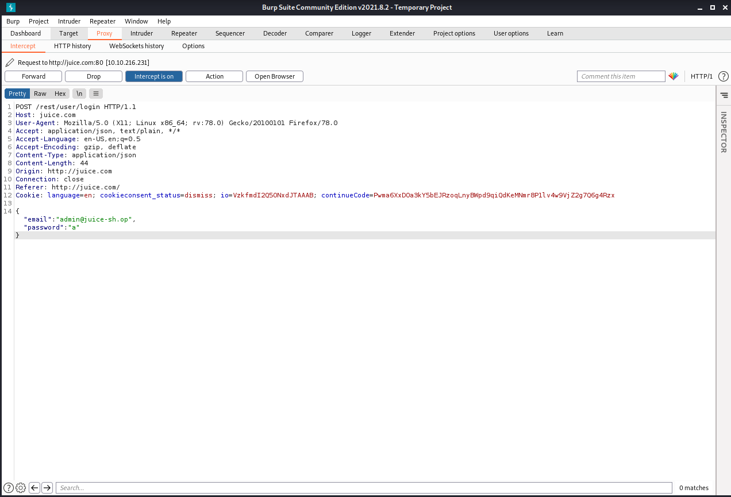Open the rainbow highlight color picker

coord(674,76)
